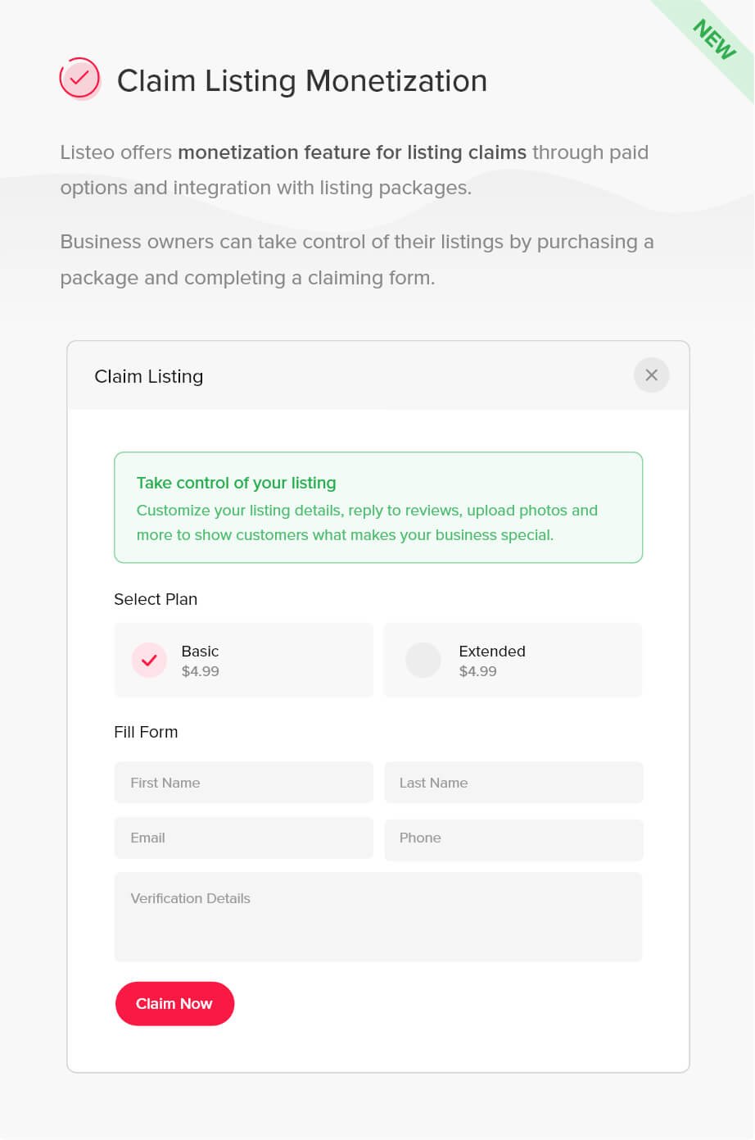Click the Phone input field
Screen dimensions: 755x1140
point(513,838)
